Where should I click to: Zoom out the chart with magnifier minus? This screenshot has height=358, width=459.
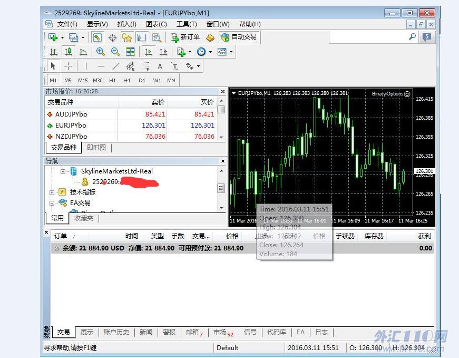pos(115,52)
